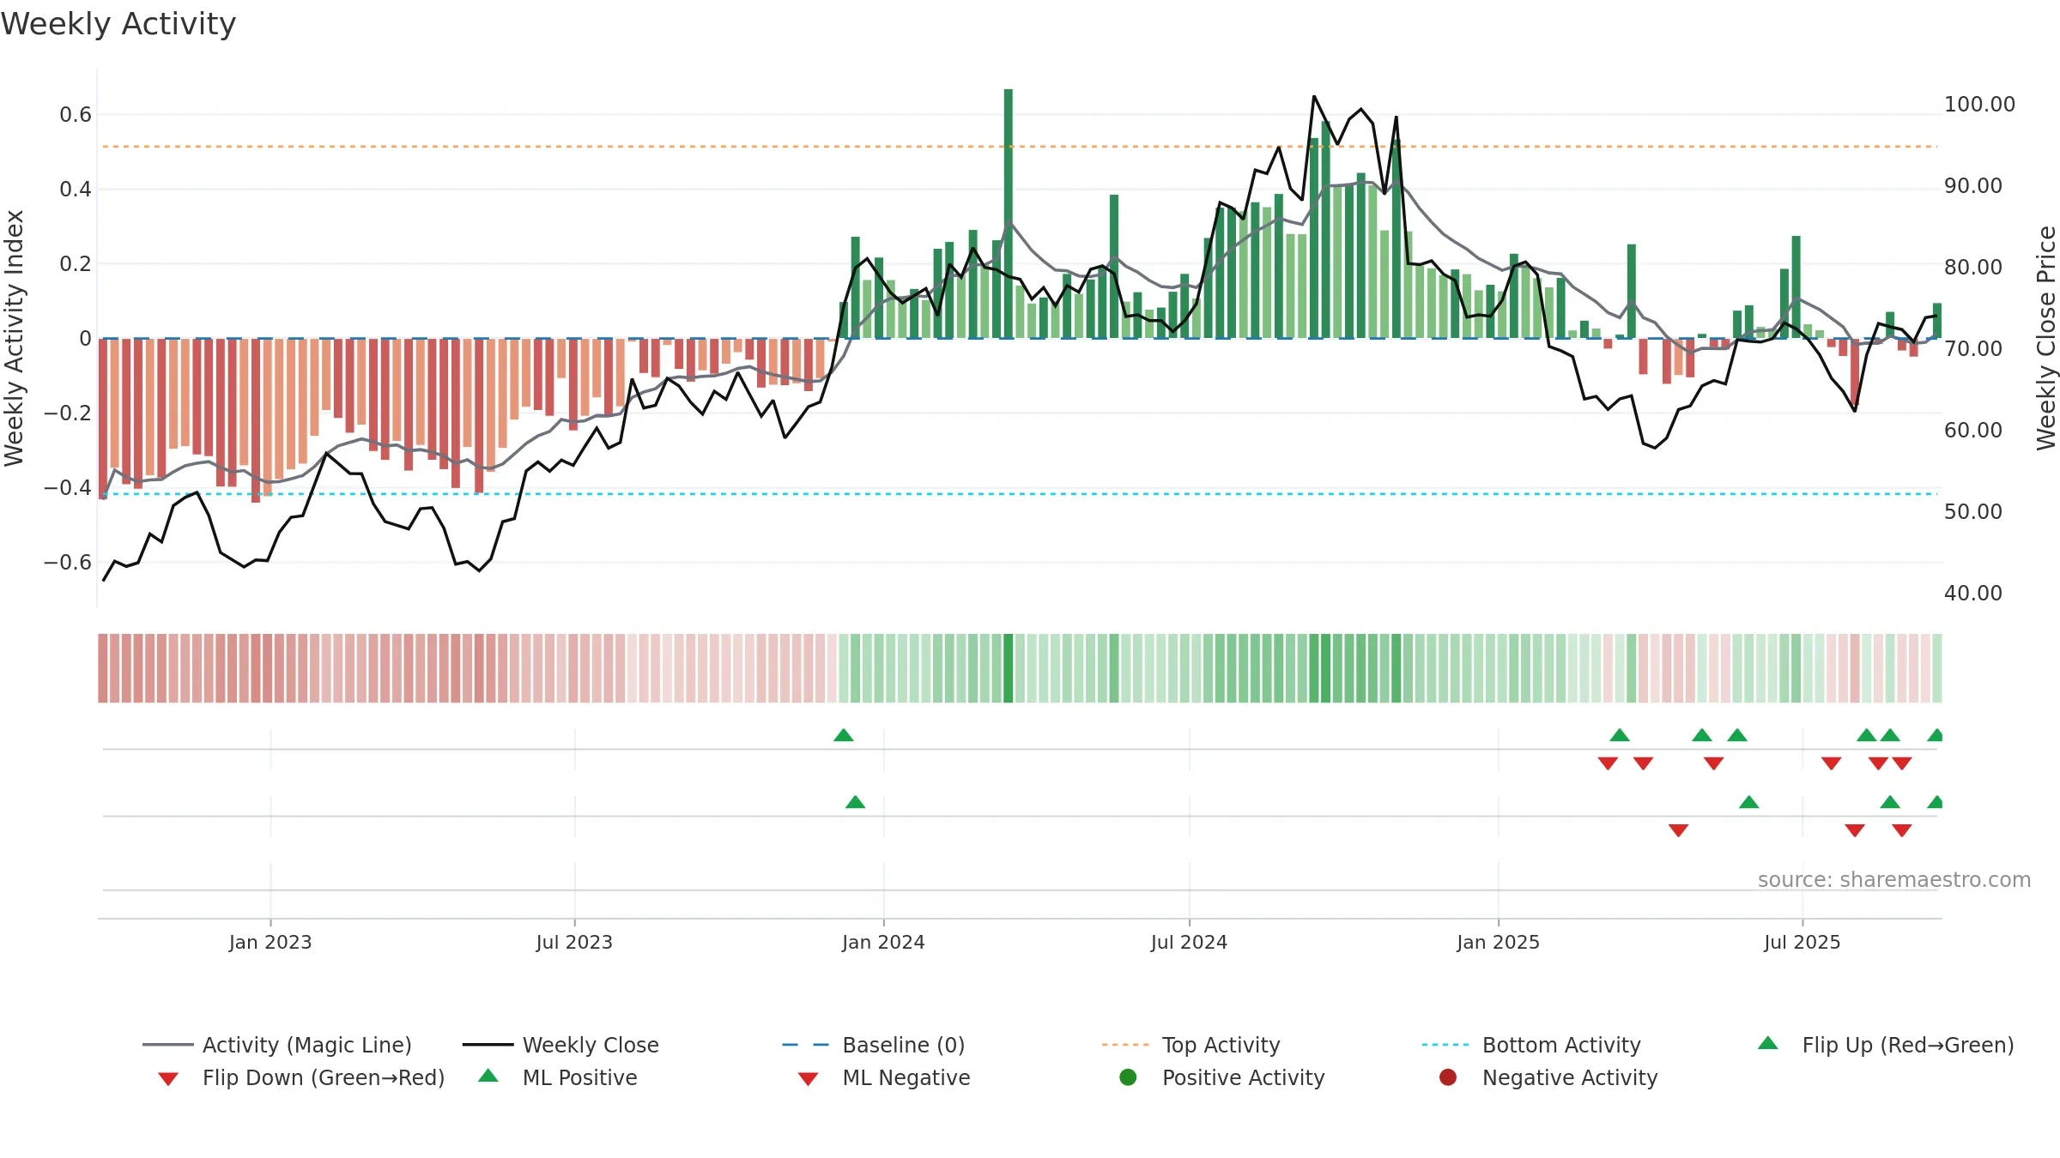Click the blue dashed Baseline sample in legend
This screenshot has width=2060, height=1158.
806,1045
